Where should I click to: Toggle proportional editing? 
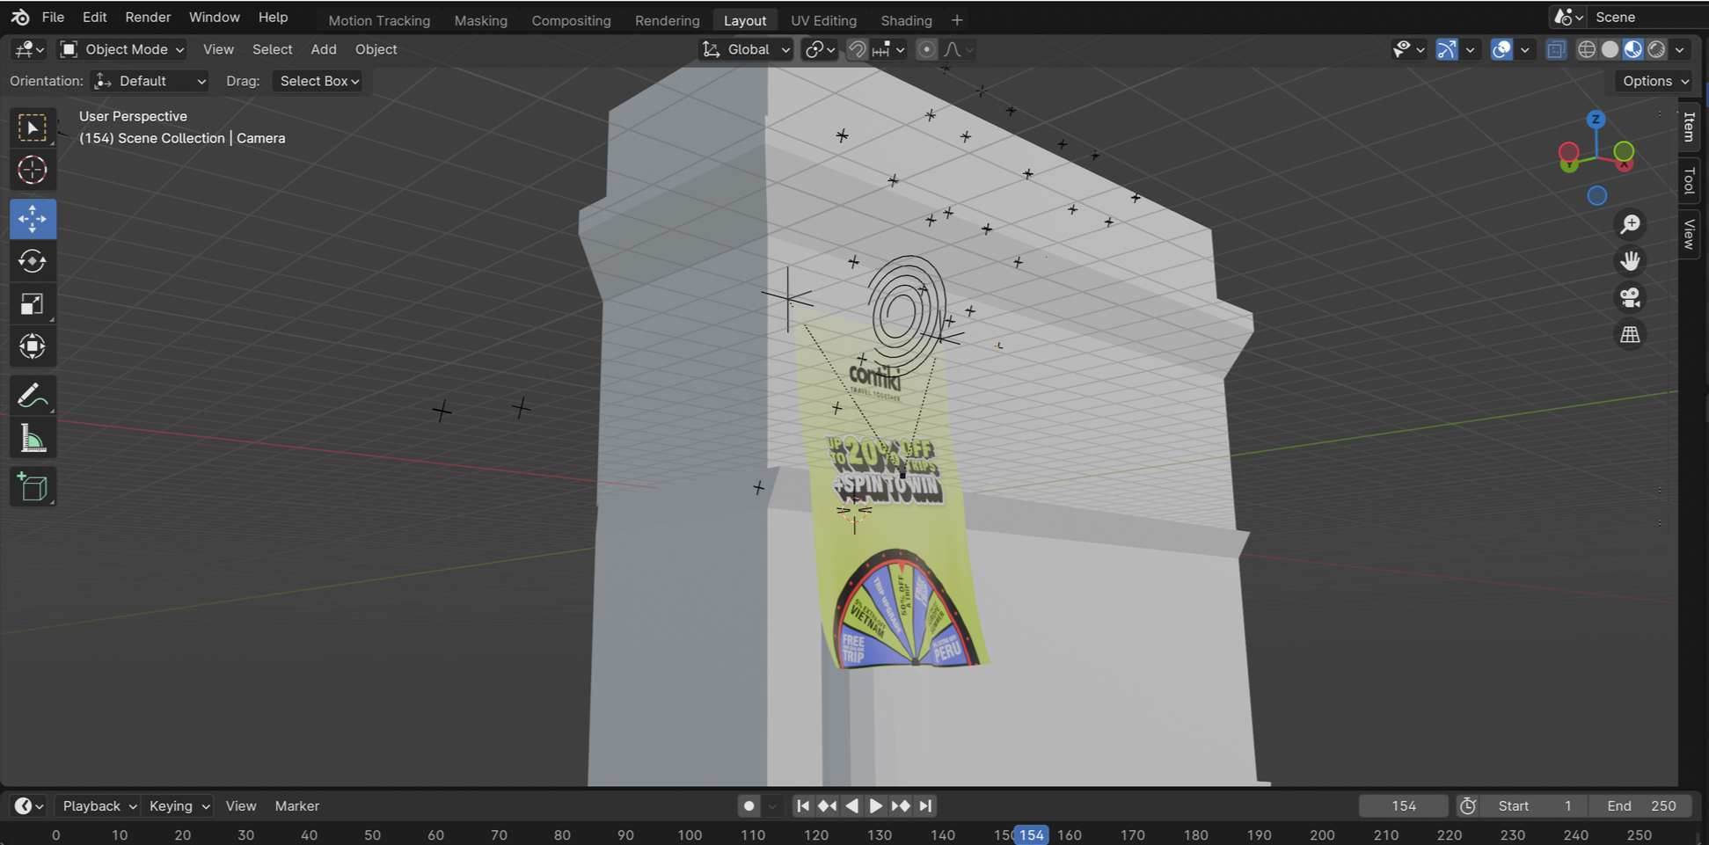click(926, 49)
